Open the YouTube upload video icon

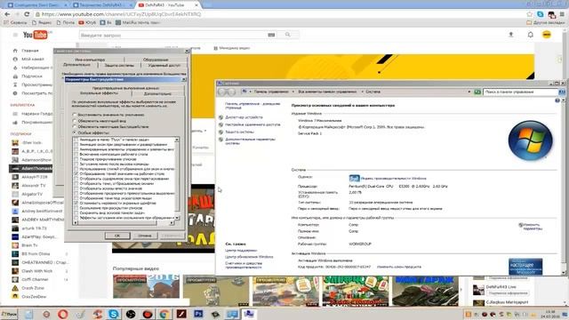click(511, 35)
